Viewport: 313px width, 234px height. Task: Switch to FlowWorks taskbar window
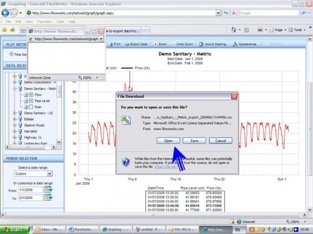(83, 230)
